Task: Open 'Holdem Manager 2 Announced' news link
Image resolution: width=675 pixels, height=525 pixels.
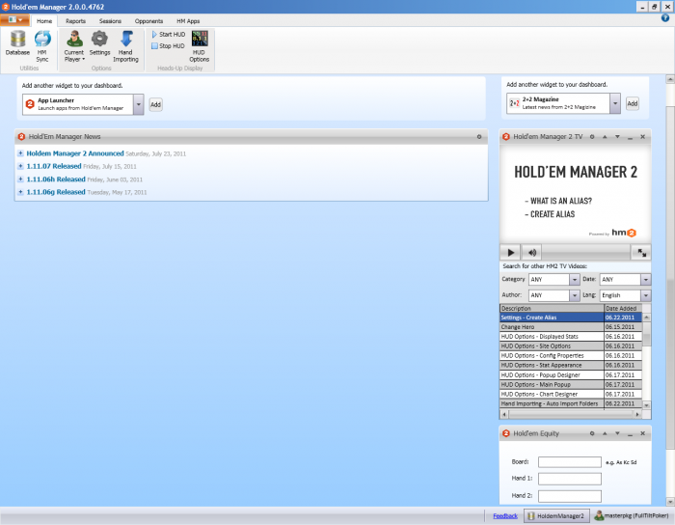Action: [75, 153]
